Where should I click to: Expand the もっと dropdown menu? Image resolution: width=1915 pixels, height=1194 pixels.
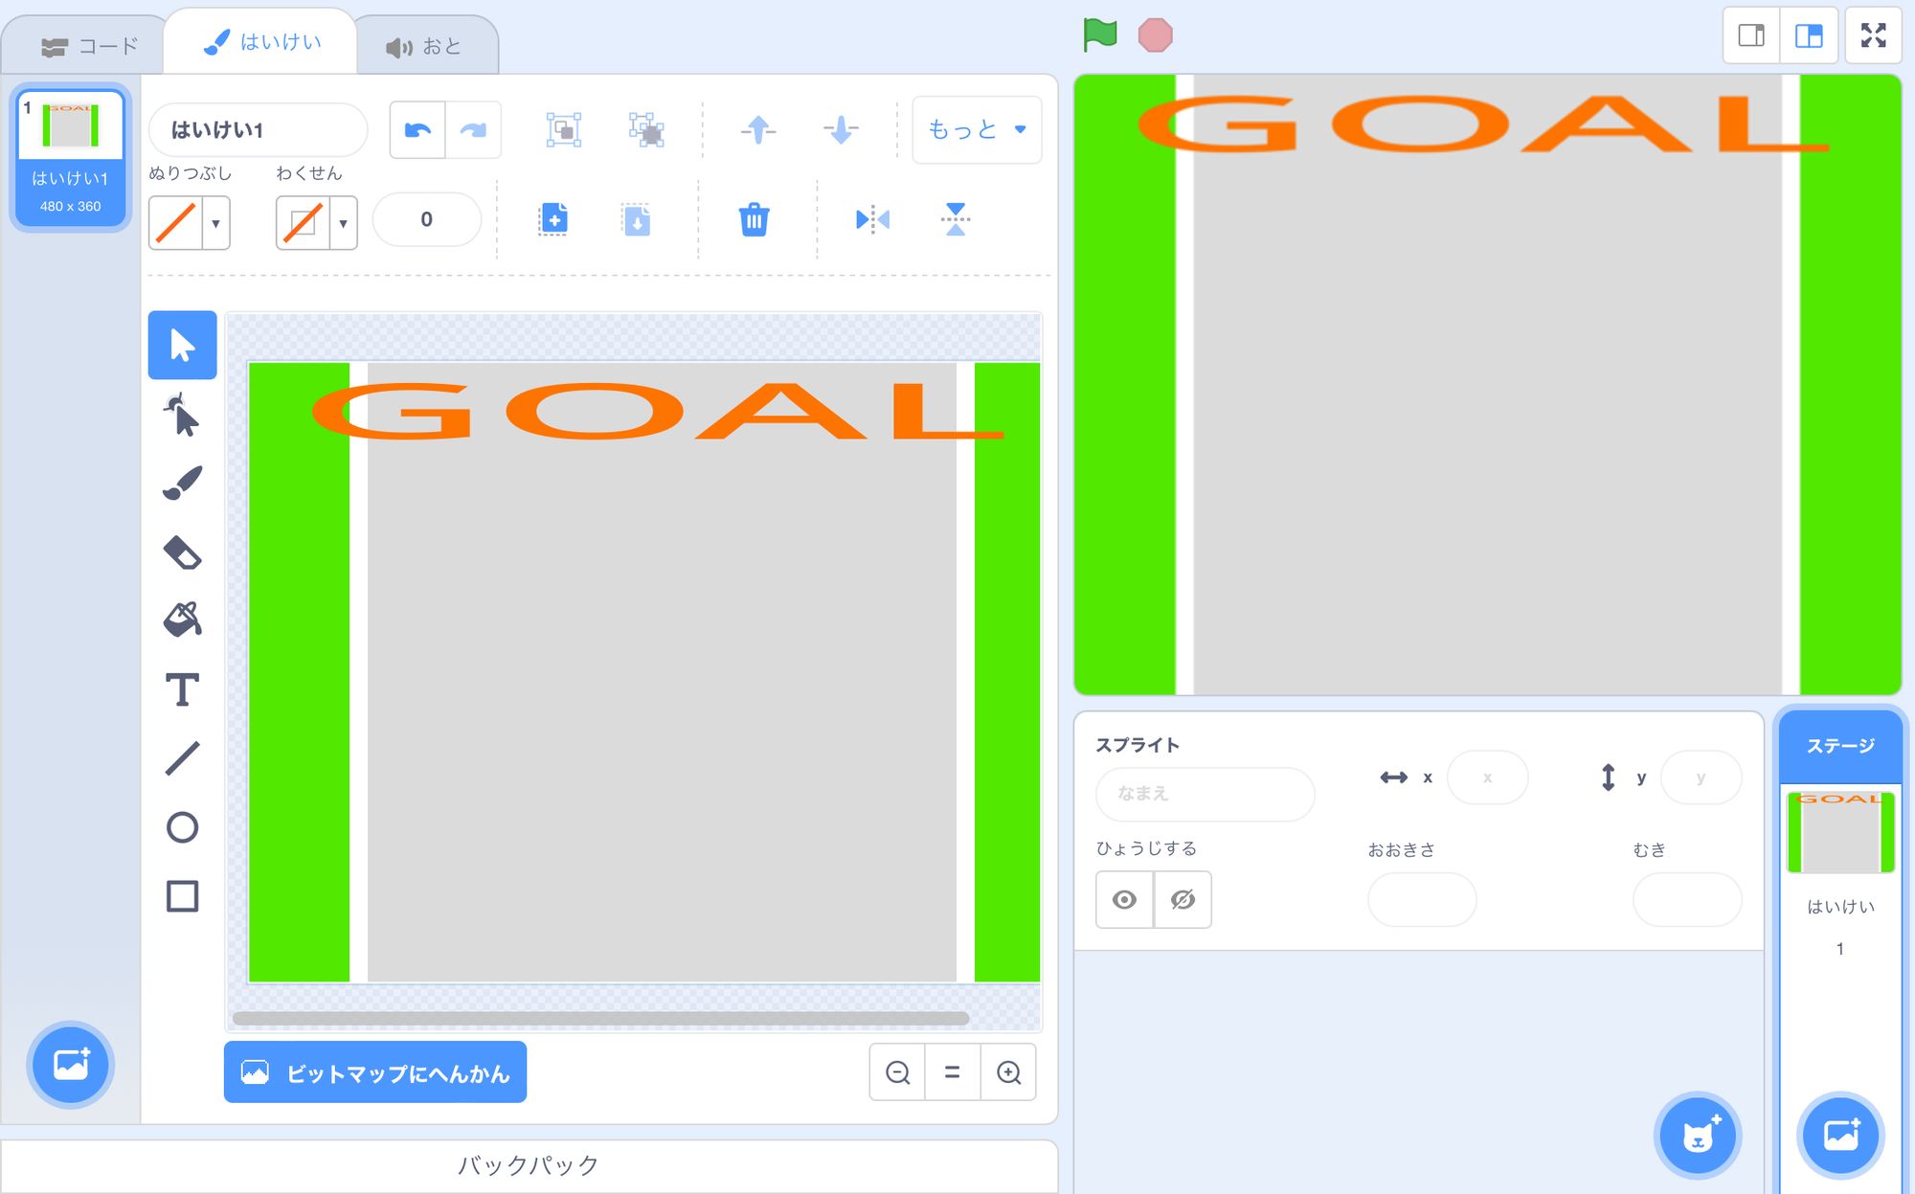pyautogui.click(x=976, y=129)
